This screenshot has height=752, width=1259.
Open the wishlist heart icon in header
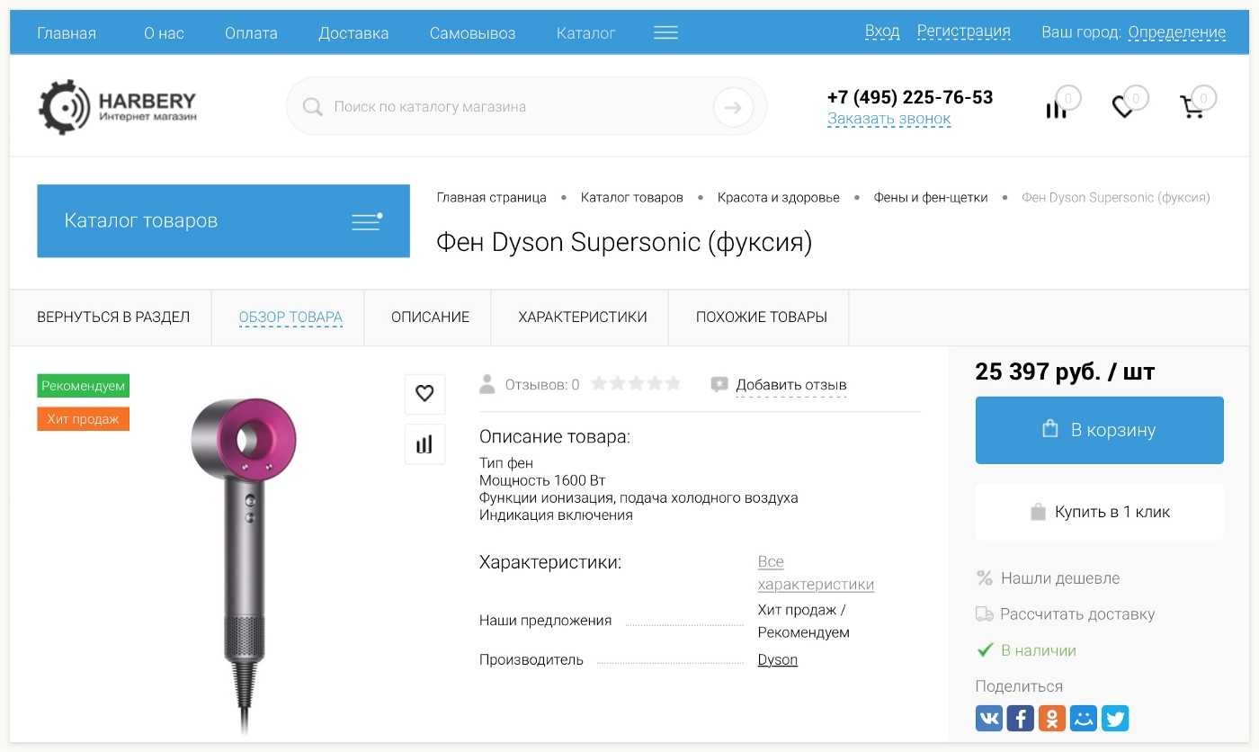click(x=1122, y=108)
